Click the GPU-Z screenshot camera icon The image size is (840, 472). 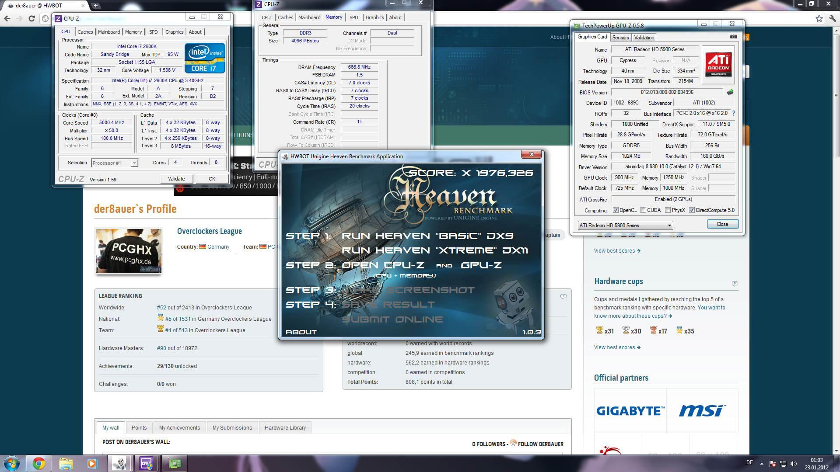tap(734, 37)
